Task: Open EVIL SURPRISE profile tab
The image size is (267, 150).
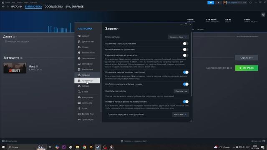Action: [x=74, y=7]
